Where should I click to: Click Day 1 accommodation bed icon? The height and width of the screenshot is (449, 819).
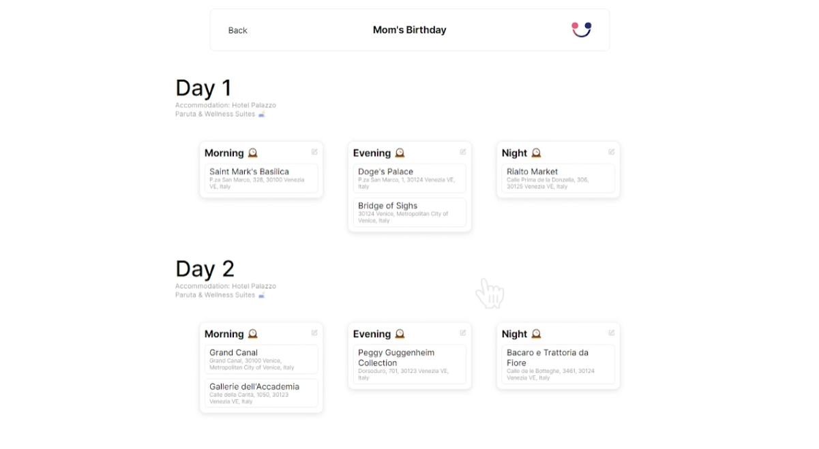coord(261,114)
